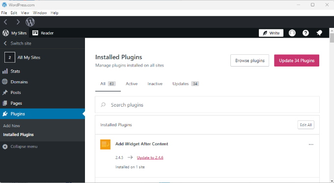Screen dimensions: 334x183
Task: Select All My Sites site count box
Action: (10, 57)
